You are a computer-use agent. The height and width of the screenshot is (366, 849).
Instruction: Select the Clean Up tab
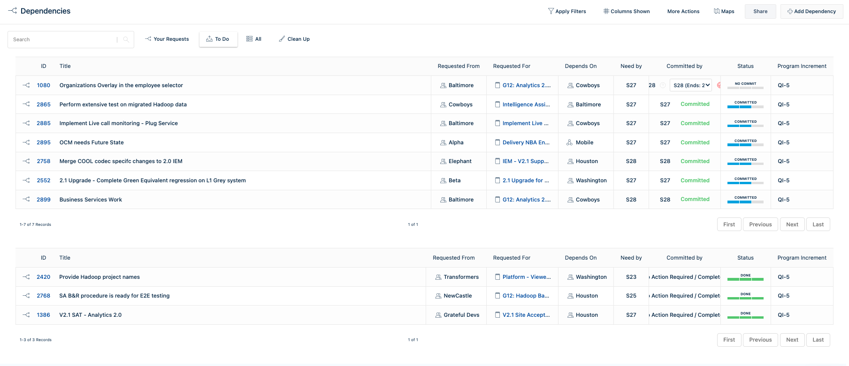(x=294, y=39)
